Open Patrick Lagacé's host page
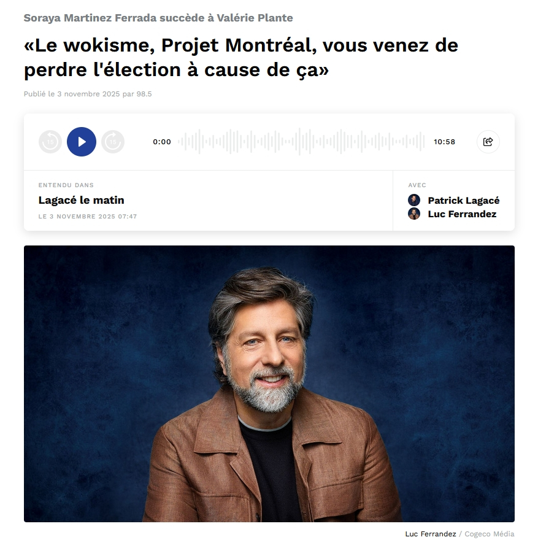The image size is (538, 556). 464,201
